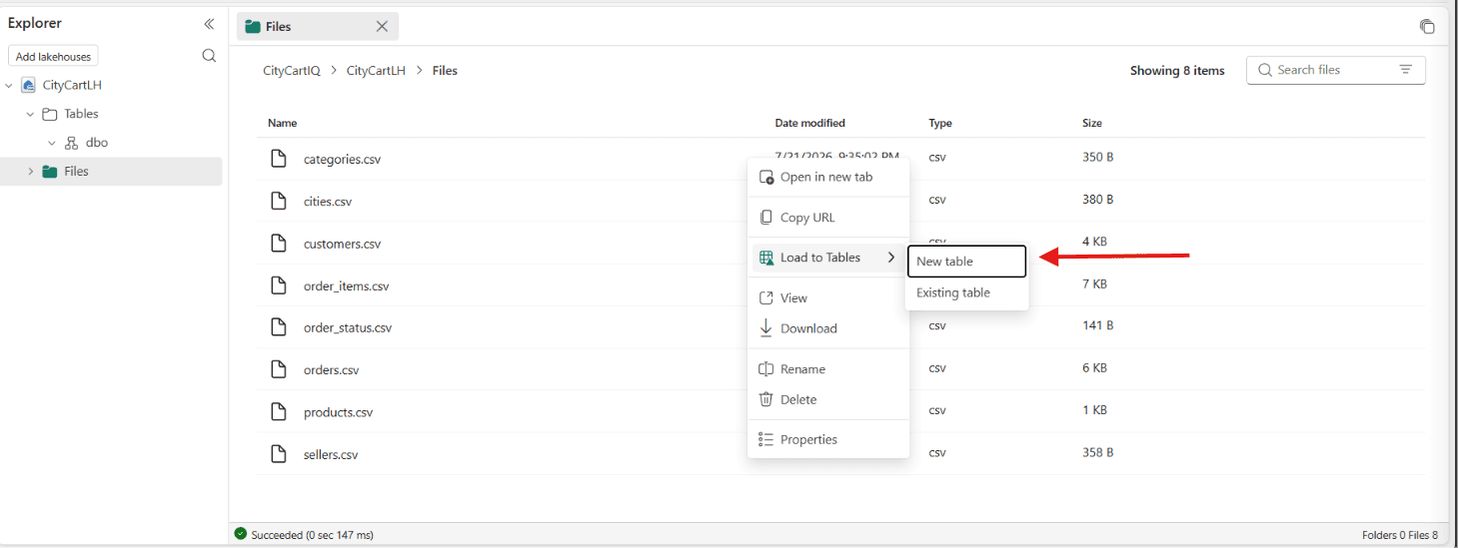Image resolution: width=1458 pixels, height=548 pixels.
Task: Click Folders 0 Files 8 in the status bar
Action: point(1400,535)
